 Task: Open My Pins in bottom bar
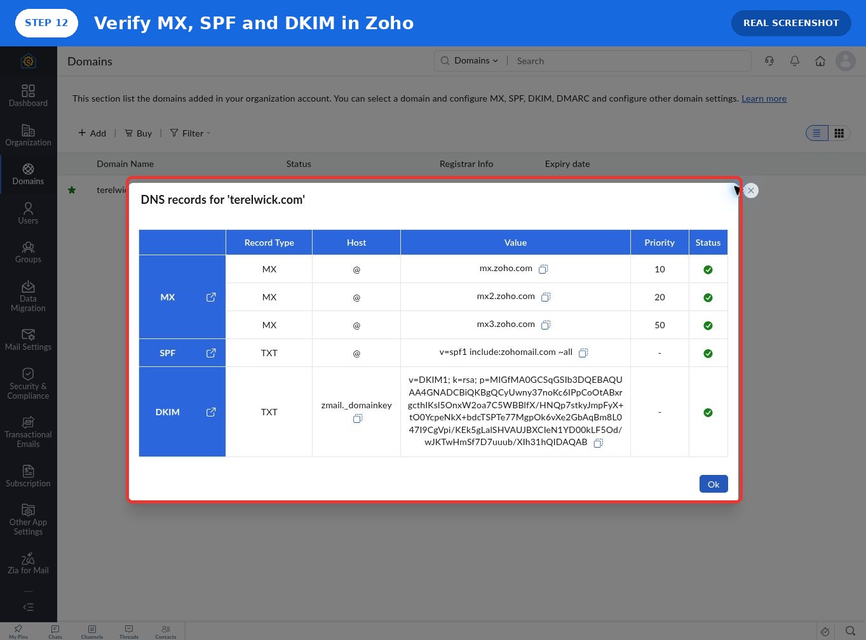pyautogui.click(x=18, y=632)
